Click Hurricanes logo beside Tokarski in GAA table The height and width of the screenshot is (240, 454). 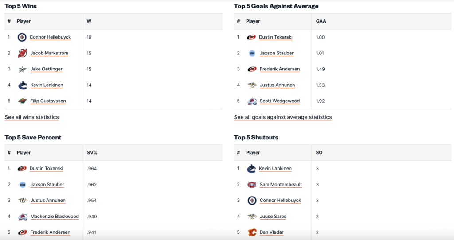click(251, 37)
